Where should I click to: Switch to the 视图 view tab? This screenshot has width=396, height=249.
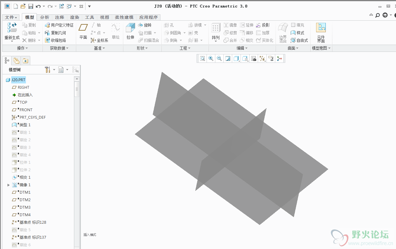[x=105, y=17]
